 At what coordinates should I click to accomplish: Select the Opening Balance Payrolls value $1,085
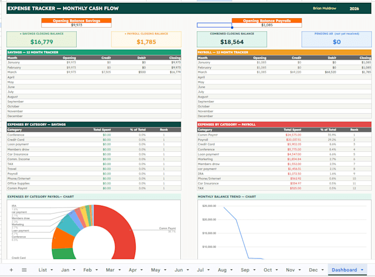267,25
